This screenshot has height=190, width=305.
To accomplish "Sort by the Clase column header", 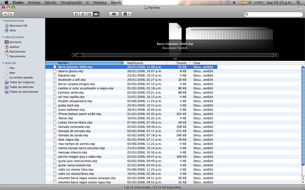I will point(204,63).
